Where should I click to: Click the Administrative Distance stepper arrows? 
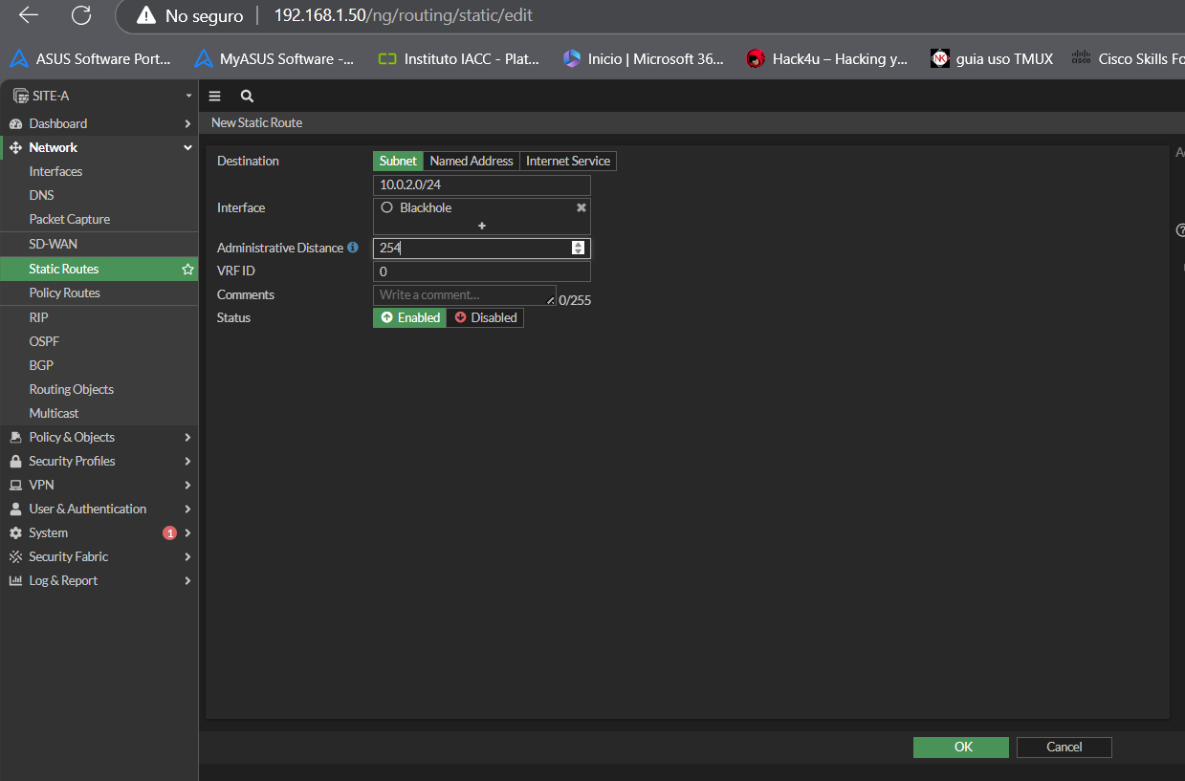click(x=578, y=248)
